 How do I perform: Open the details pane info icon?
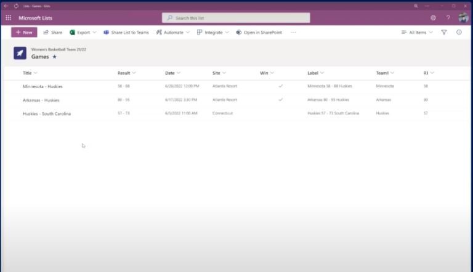point(459,32)
